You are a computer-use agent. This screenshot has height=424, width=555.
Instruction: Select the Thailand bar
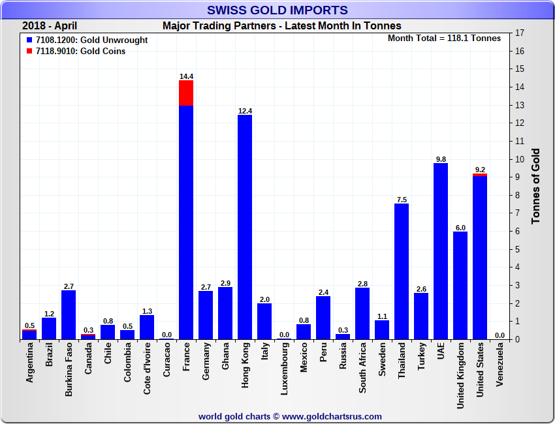(402, 271)
